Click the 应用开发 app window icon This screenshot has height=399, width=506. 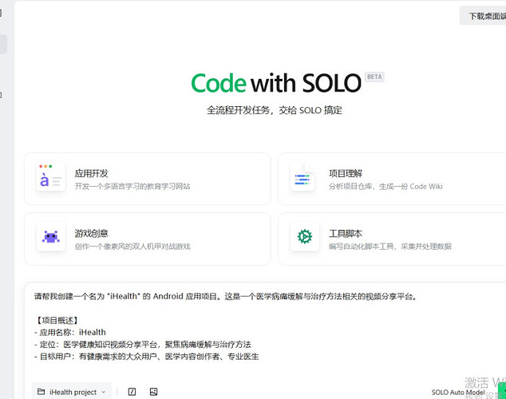[x=50, y=176]
